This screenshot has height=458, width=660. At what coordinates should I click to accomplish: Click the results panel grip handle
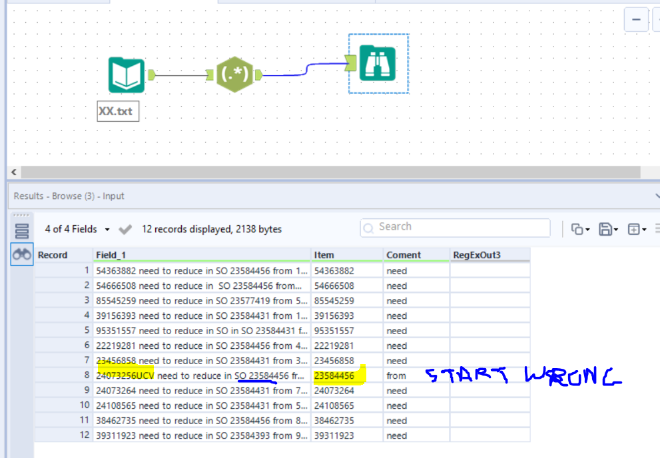21,215
